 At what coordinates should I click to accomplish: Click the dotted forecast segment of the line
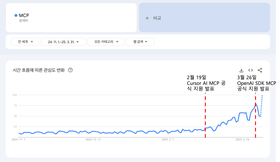[x=261, y=105]
